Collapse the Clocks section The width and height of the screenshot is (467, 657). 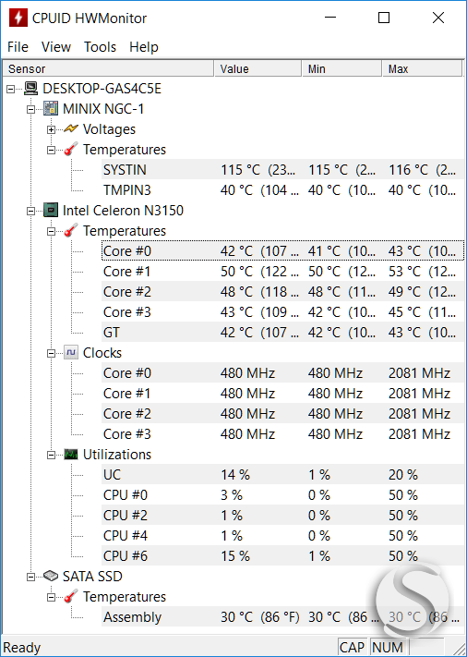click(x=51, y=353)
